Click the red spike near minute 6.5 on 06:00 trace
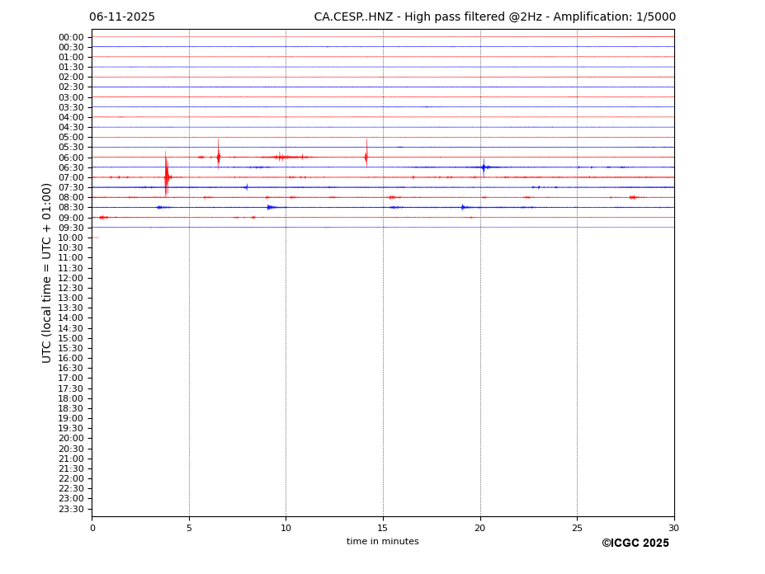 click(x=219, y=156)
